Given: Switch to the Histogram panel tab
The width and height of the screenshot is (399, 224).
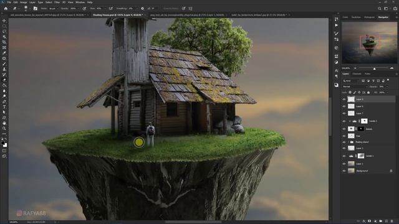Looking at the screenshot, I should 369,17.
